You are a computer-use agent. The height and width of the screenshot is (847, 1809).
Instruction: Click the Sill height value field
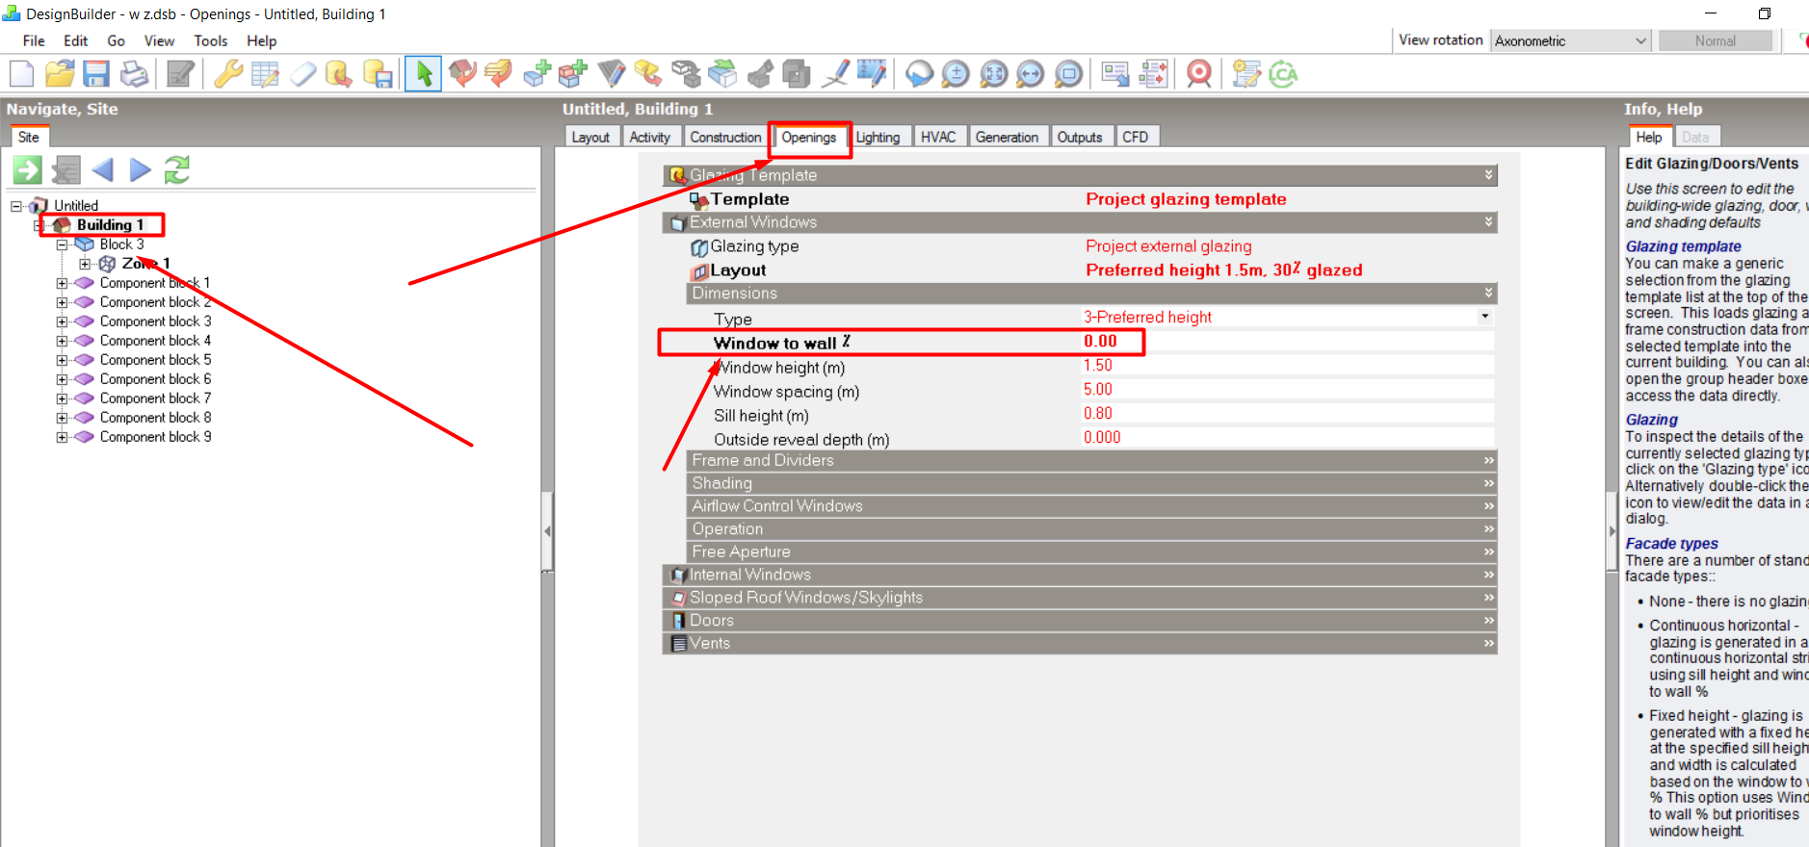(1288, 414)
